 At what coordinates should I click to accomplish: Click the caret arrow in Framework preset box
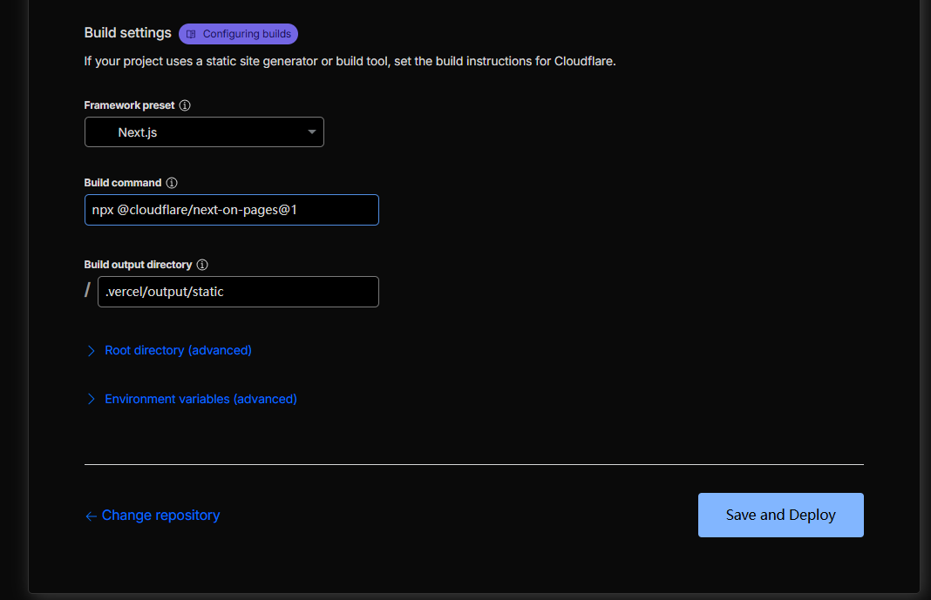312,132
